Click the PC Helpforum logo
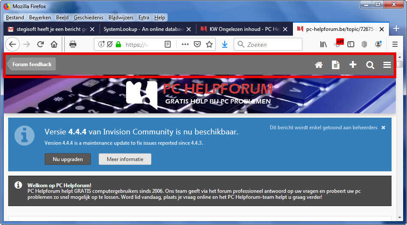This screenshot has width=407, height=225. coord(199,95)
